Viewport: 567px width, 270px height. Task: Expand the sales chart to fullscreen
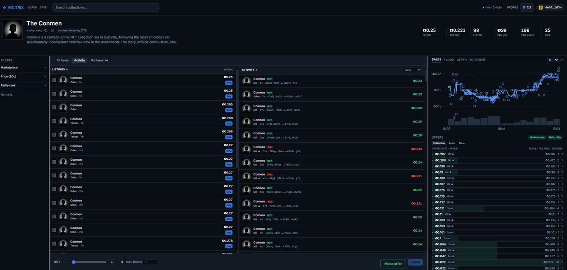coord(562,60)
